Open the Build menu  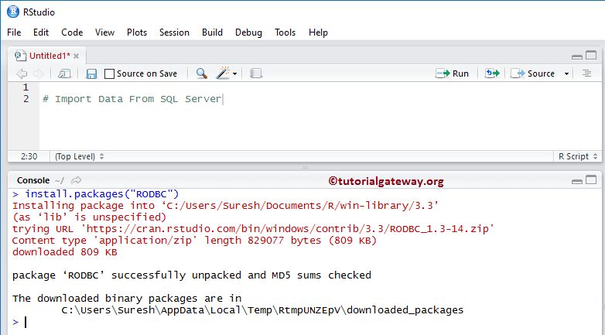pyautogui.click(x=212, y=32)
